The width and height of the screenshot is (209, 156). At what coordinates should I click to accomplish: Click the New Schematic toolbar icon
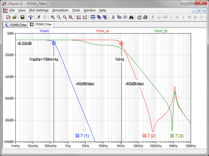[x=8, y=17]
